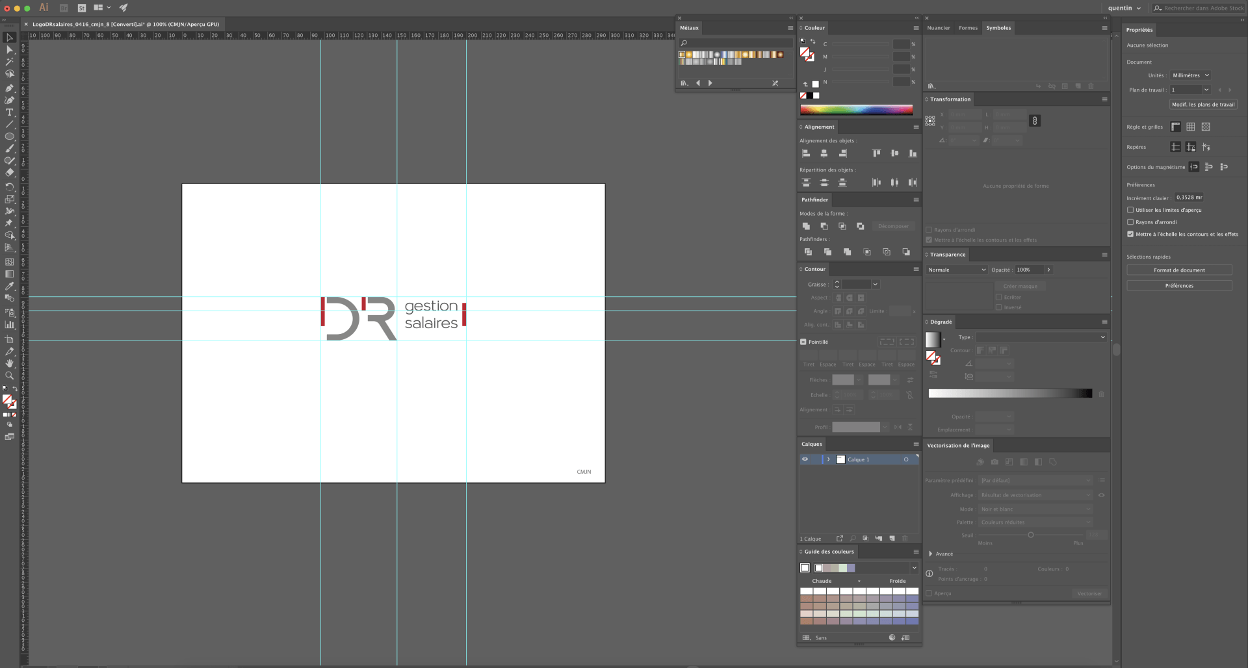Grab the Zoom tool
Screen dimensions: 1248x668
pos(10,376)
